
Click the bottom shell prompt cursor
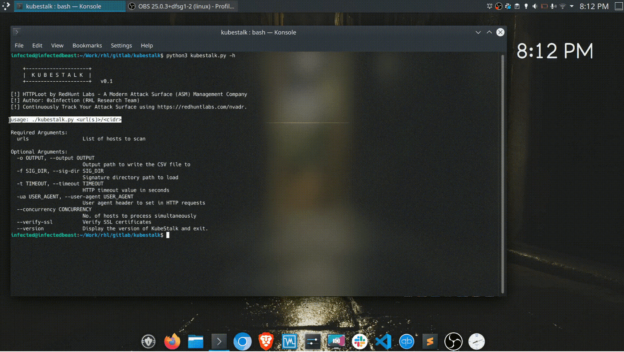(x=168, y=235)
